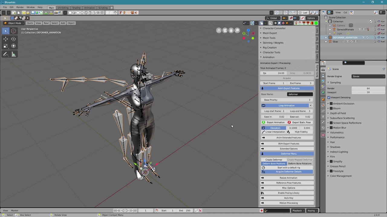Click Acquire Deformer Details button
Screen dimensions: 387x217
[287, 171]
